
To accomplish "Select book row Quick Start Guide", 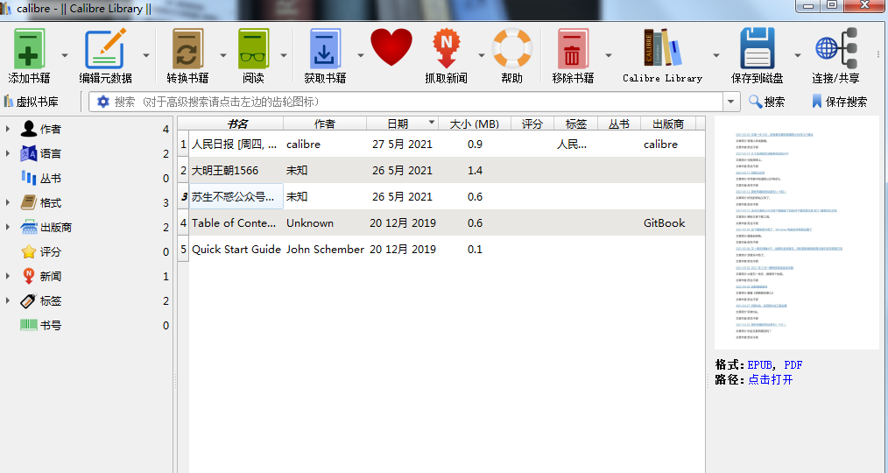I will 441,250.
